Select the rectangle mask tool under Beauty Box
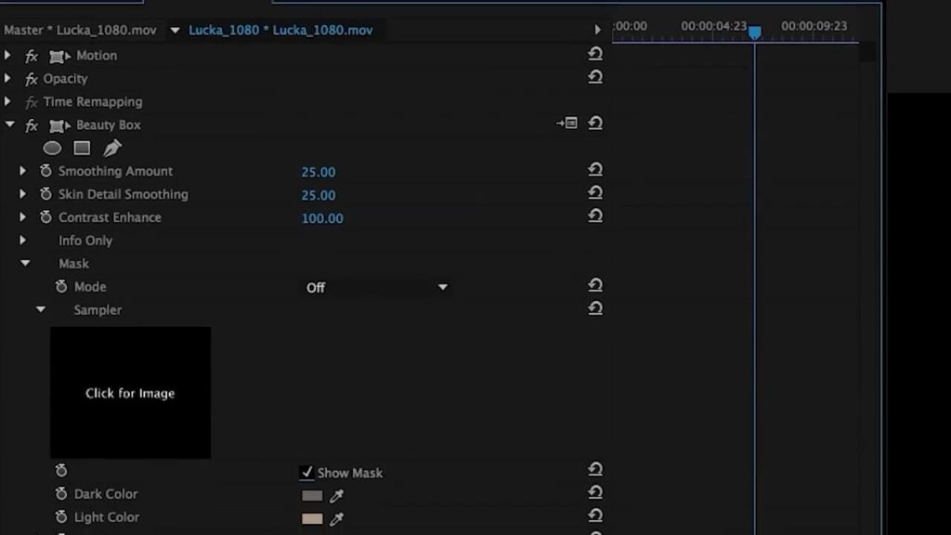The height and width of the screenshot is (535, 951). 82,148
